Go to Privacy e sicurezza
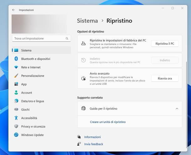The image size is (191, 155). tap(41, 126)
